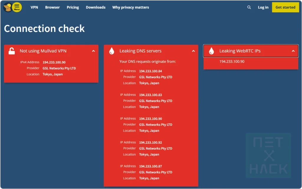Collapse the Leaking DNS servers panel
The width and height of the screenshot is (302, 189).
click(193, 51)
